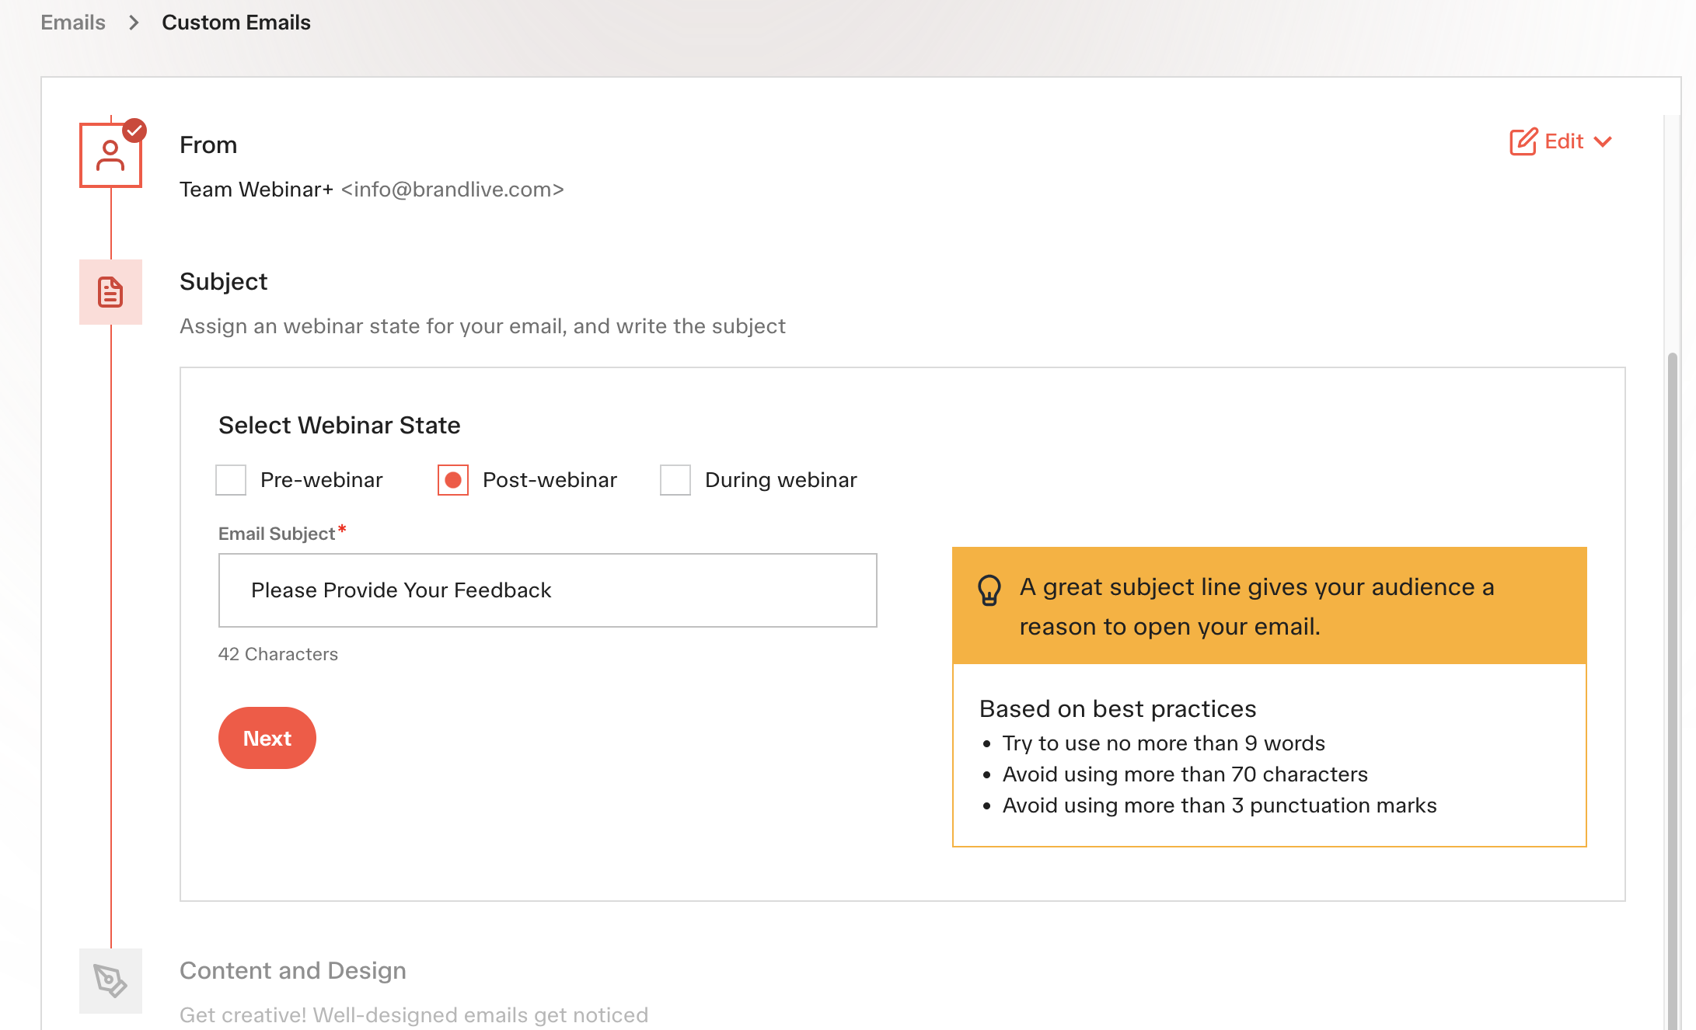Viewport: 1696px width, 1030px height.
Task: Click the Edit pencil icon
Action: [1523, 141]
